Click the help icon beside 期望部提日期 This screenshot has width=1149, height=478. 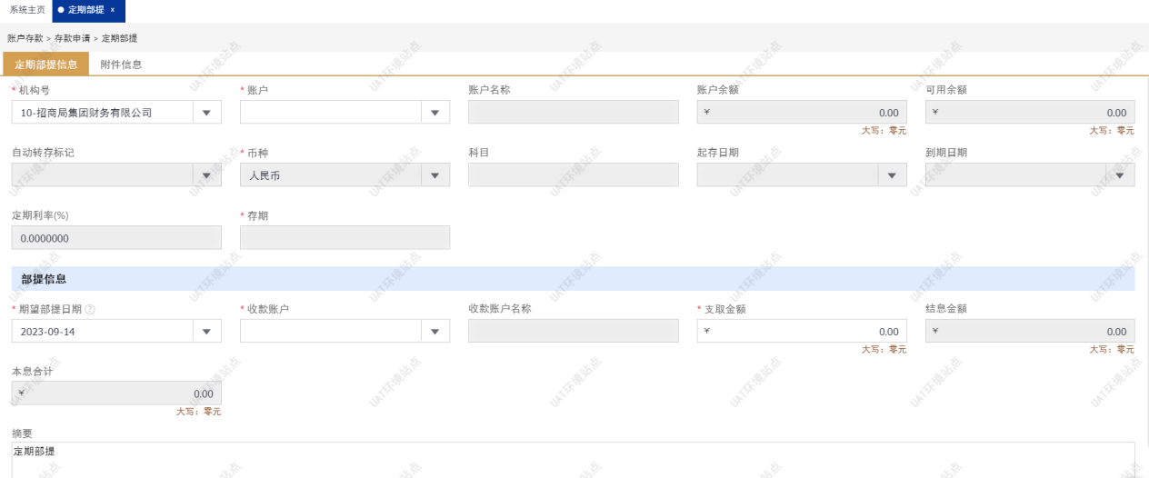tap(90, 309)
